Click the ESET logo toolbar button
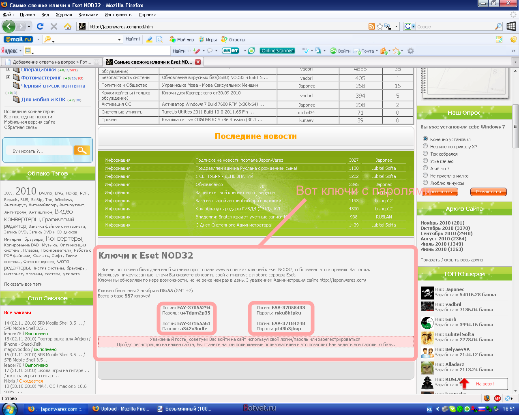Screen dimensions: 519x415 230,51
